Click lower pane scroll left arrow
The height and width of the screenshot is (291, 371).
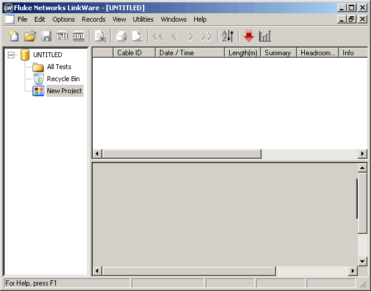point(97,271)
